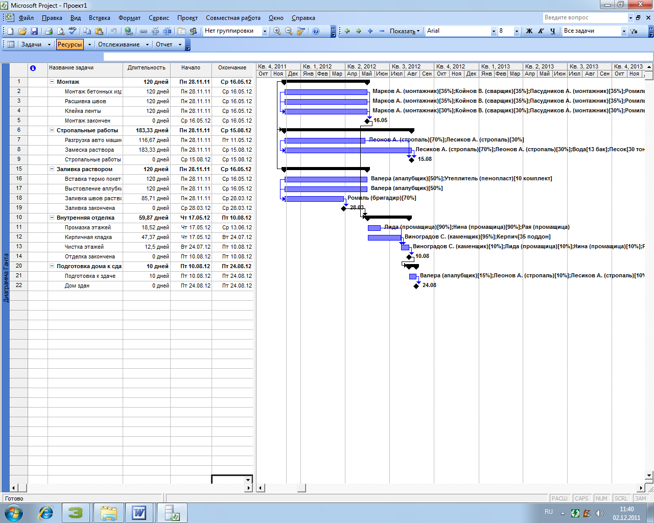Viewport: 654px width, 523px height.
Task: Click the Gantt chart vertical scroll down arrow
Action: (x=649, y=475)
